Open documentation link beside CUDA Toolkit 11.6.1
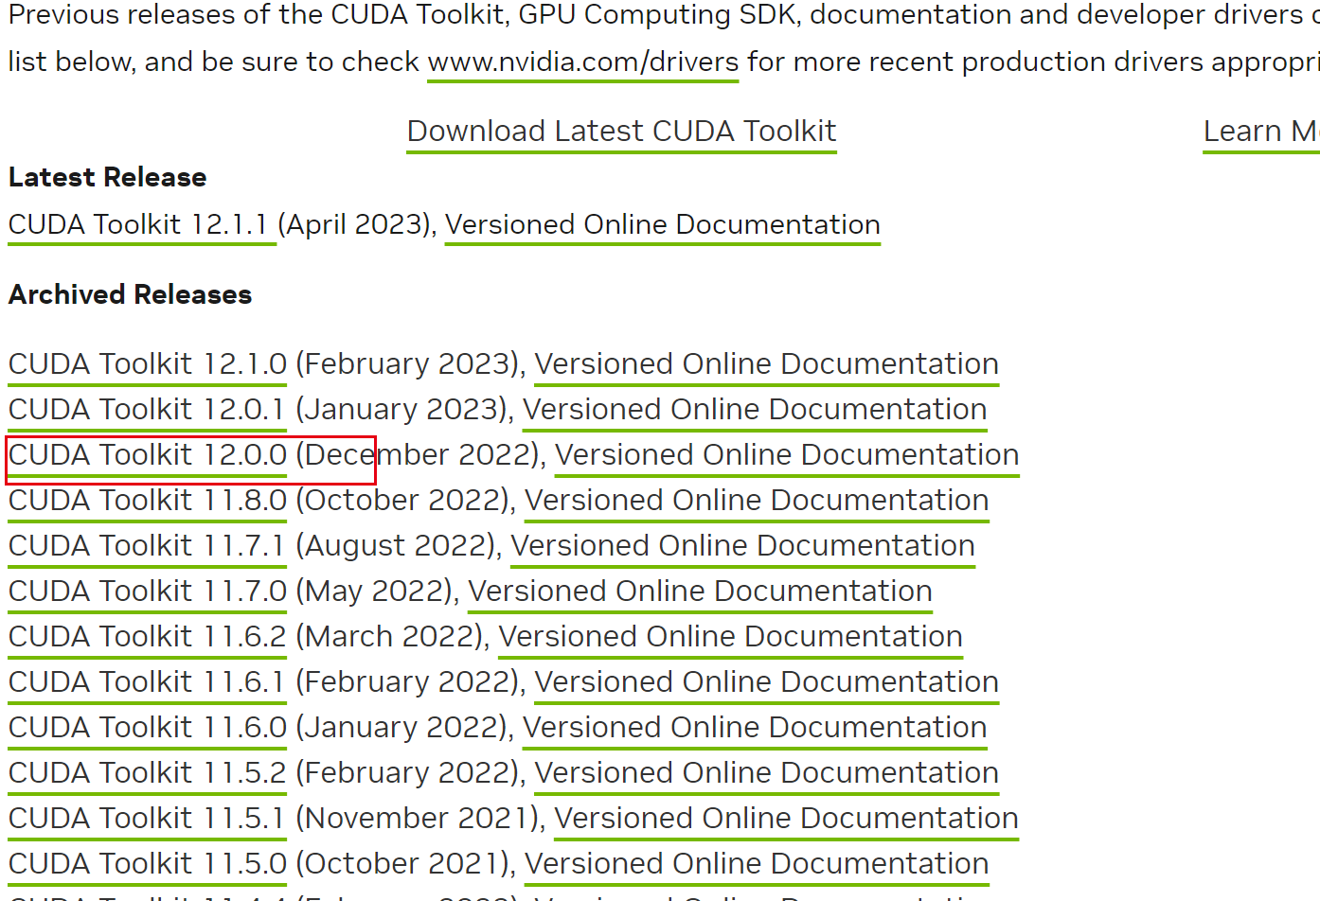Image resolution: width=1320 pixels, height=901 pixels. pos(767,682)
